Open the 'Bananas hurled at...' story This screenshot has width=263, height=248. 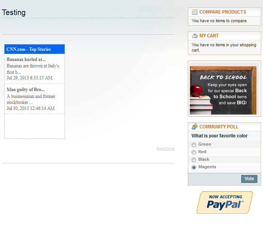click(x=26, y=59)
